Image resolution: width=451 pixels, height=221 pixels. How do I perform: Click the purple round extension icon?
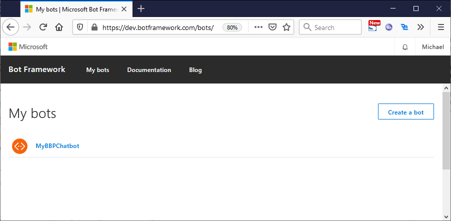pos(389,27)
